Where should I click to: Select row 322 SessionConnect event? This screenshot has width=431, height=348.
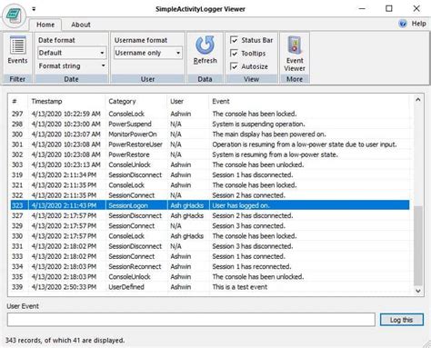pos(210,195)
